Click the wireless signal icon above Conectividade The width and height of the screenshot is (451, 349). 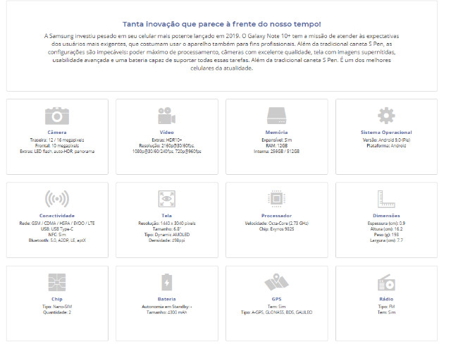pyautogui.click(x=57, y=199)
